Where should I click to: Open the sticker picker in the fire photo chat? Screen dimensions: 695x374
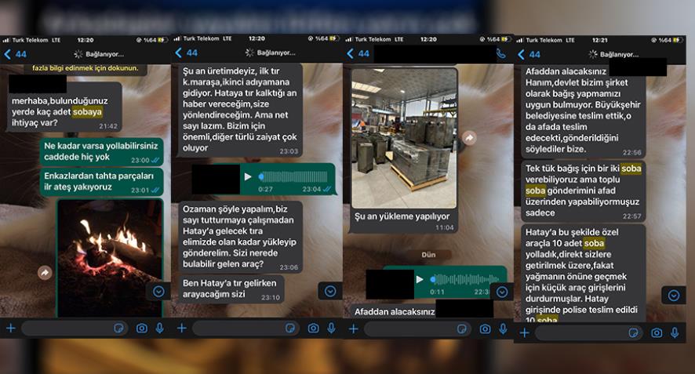tap(118, 328)
